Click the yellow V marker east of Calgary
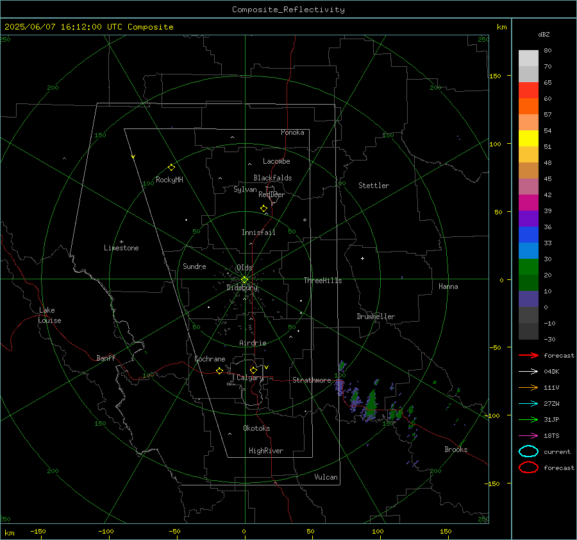 [x=267, y=367]
